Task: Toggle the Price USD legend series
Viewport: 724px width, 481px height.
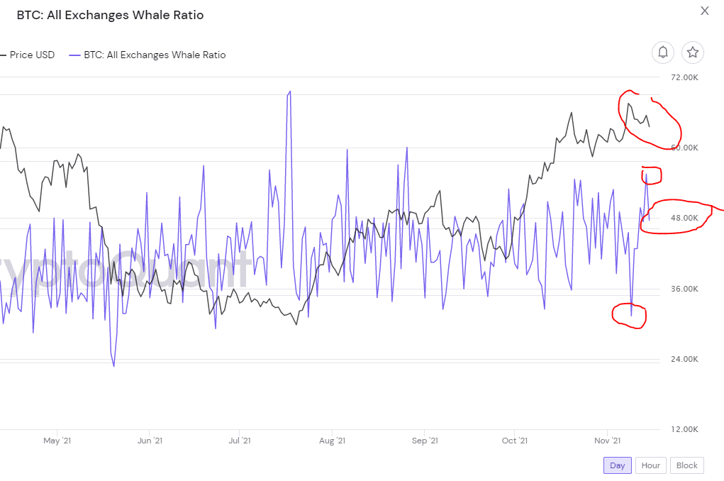Action: tap(32, 55)
